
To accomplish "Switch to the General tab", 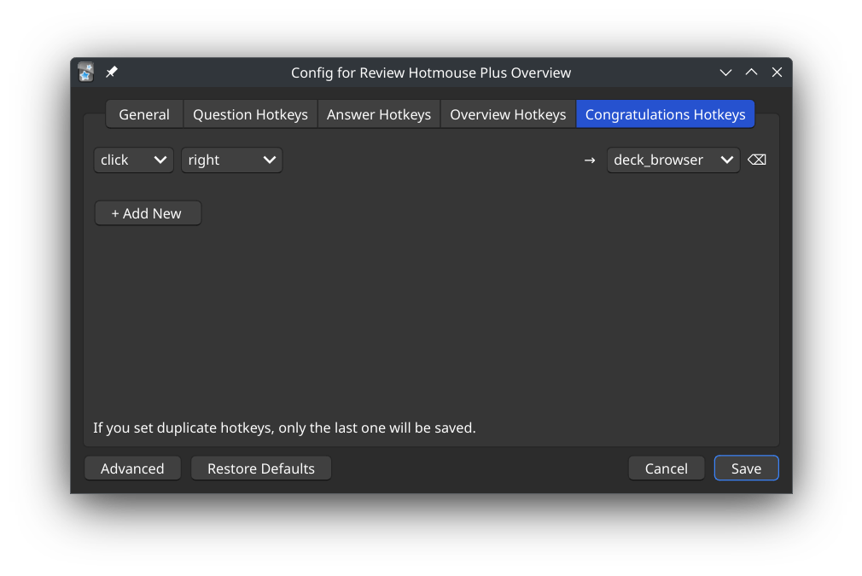I will click(x=144, y=114).
